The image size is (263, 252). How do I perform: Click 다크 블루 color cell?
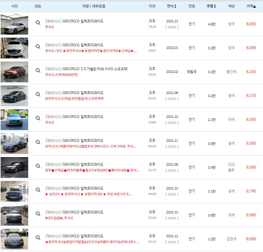point(231,167)
